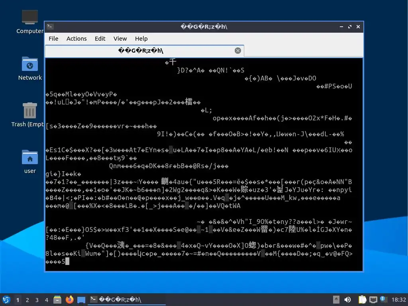Open the application menu in the taskbar

click(x=6, y=300)
